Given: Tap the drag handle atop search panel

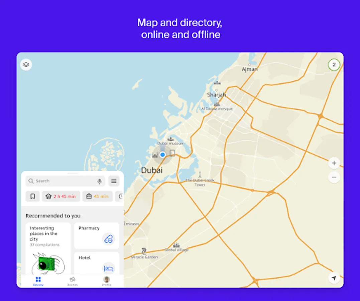Looking at the screenshot, I should (x=73, y=173).
